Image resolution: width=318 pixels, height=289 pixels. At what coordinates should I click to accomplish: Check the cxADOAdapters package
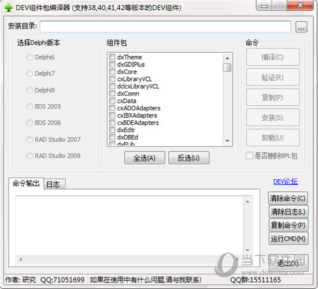[112, 108]
